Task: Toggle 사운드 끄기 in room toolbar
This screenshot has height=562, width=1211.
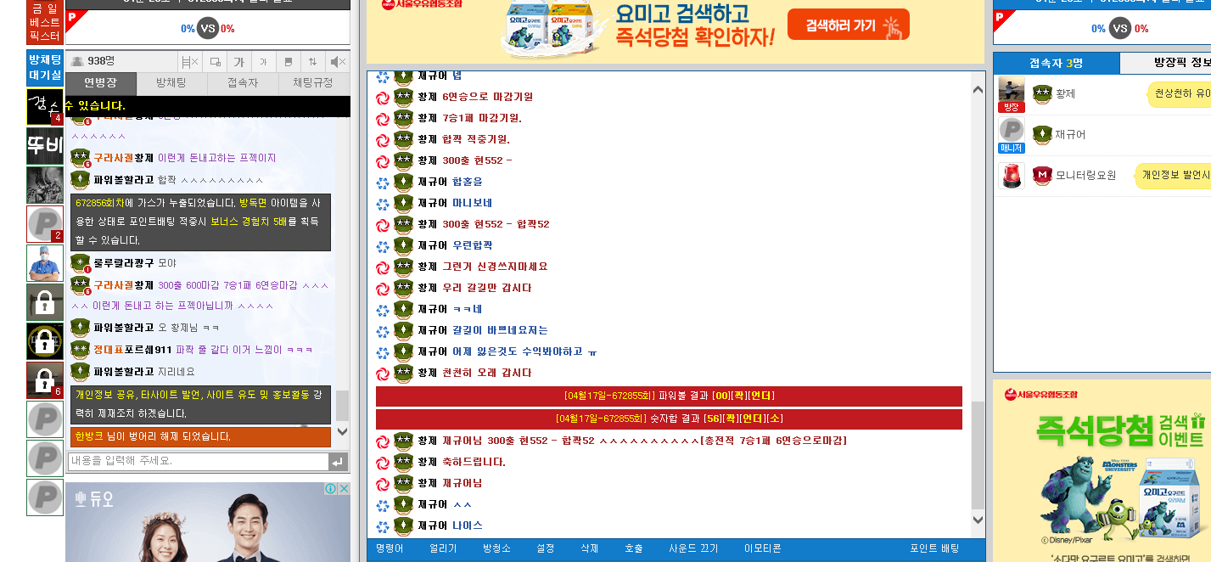Action: pos(693,548)
